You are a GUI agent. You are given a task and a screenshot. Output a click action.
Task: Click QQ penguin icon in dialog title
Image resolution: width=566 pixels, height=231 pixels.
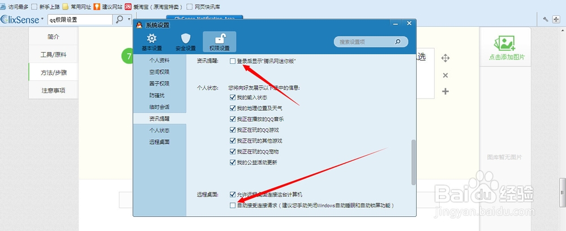click(139, 25)
